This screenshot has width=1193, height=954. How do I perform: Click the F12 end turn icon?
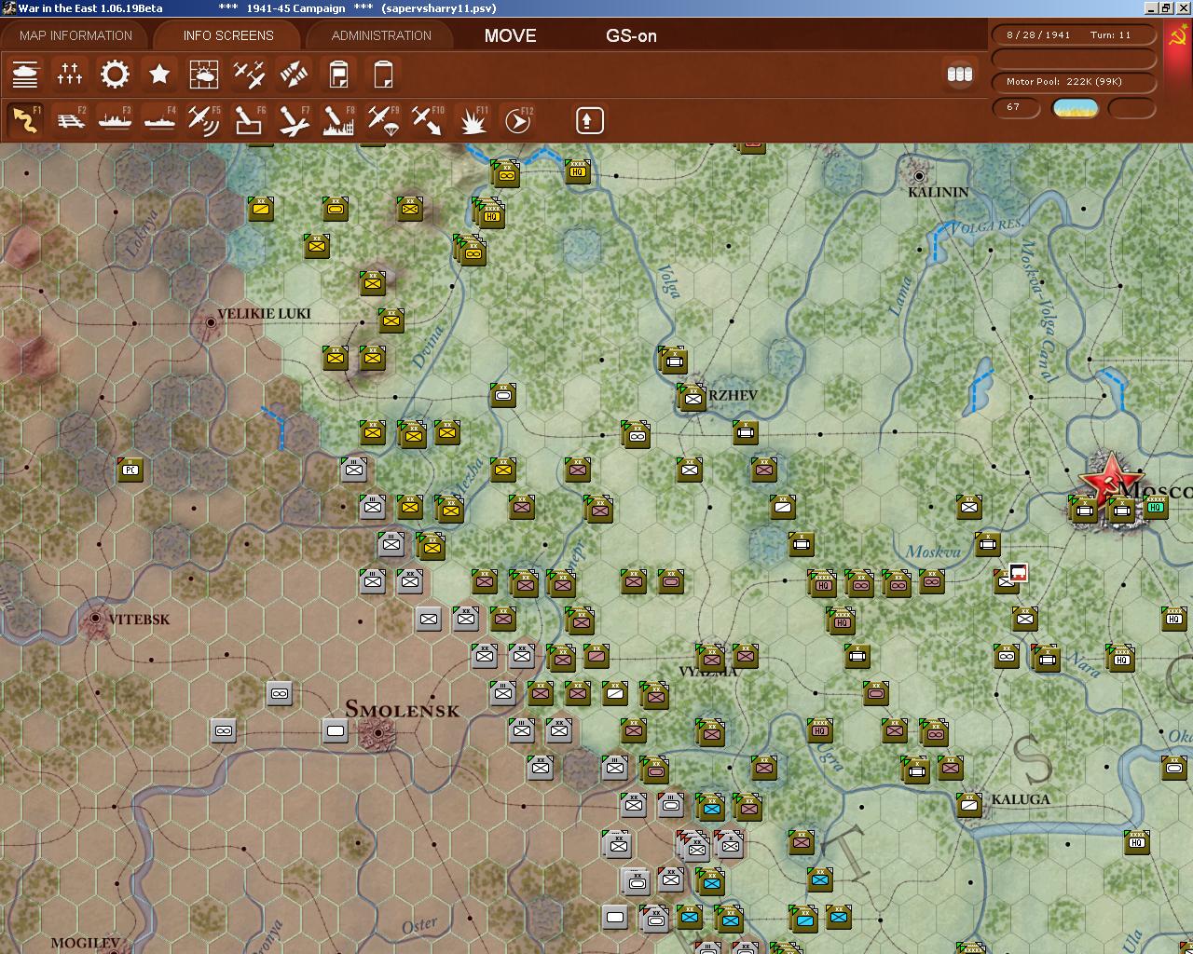point(517,120)
